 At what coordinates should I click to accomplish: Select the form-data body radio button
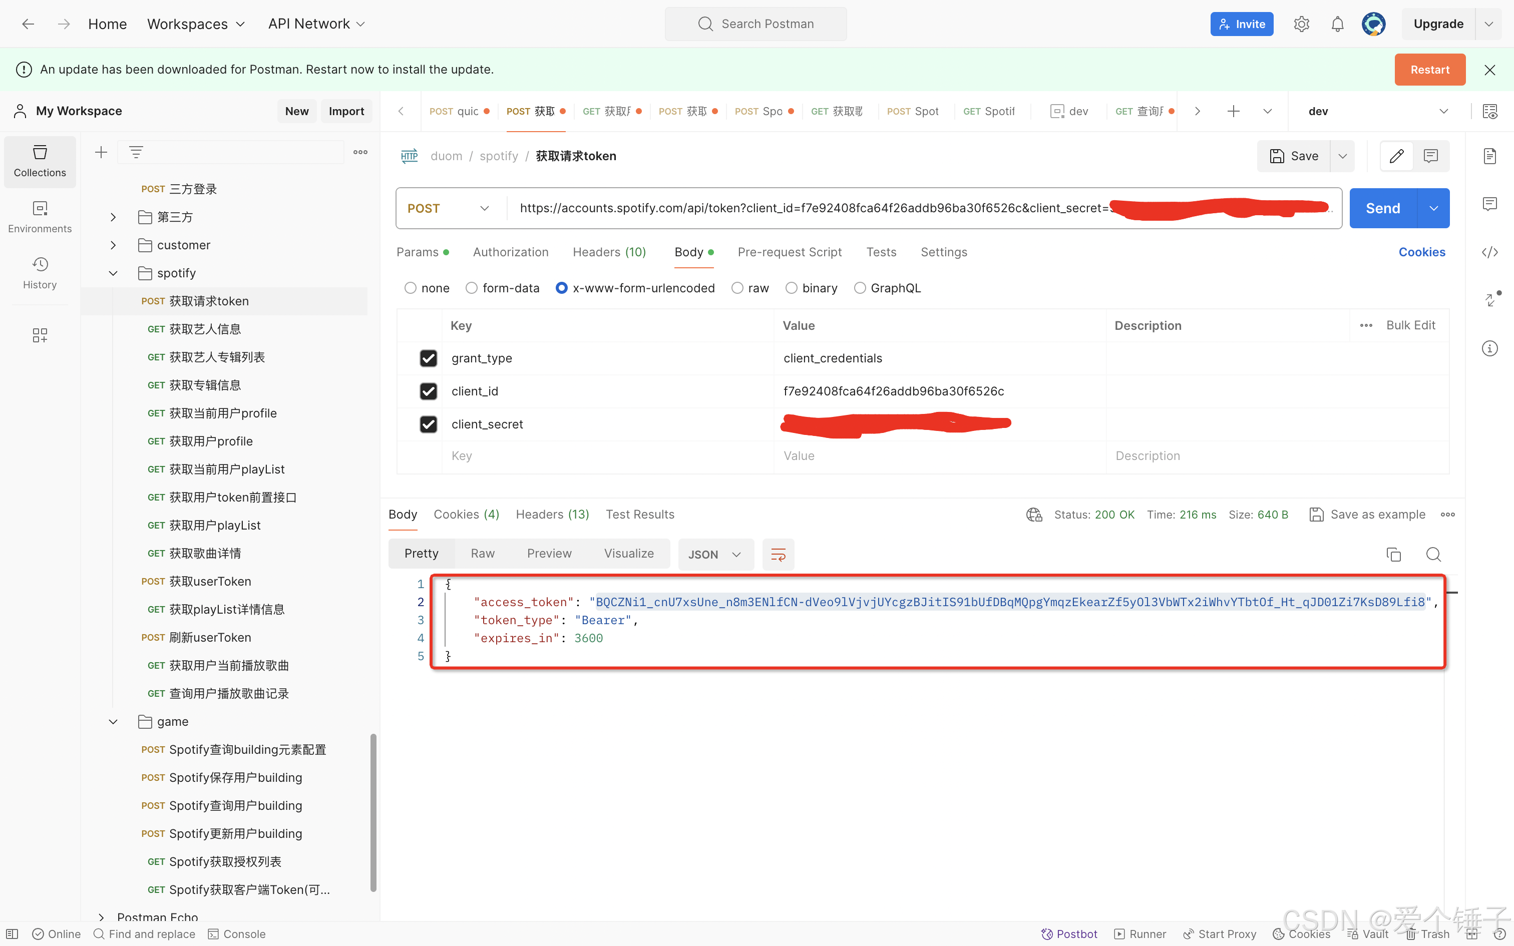[x=472, y=288]
